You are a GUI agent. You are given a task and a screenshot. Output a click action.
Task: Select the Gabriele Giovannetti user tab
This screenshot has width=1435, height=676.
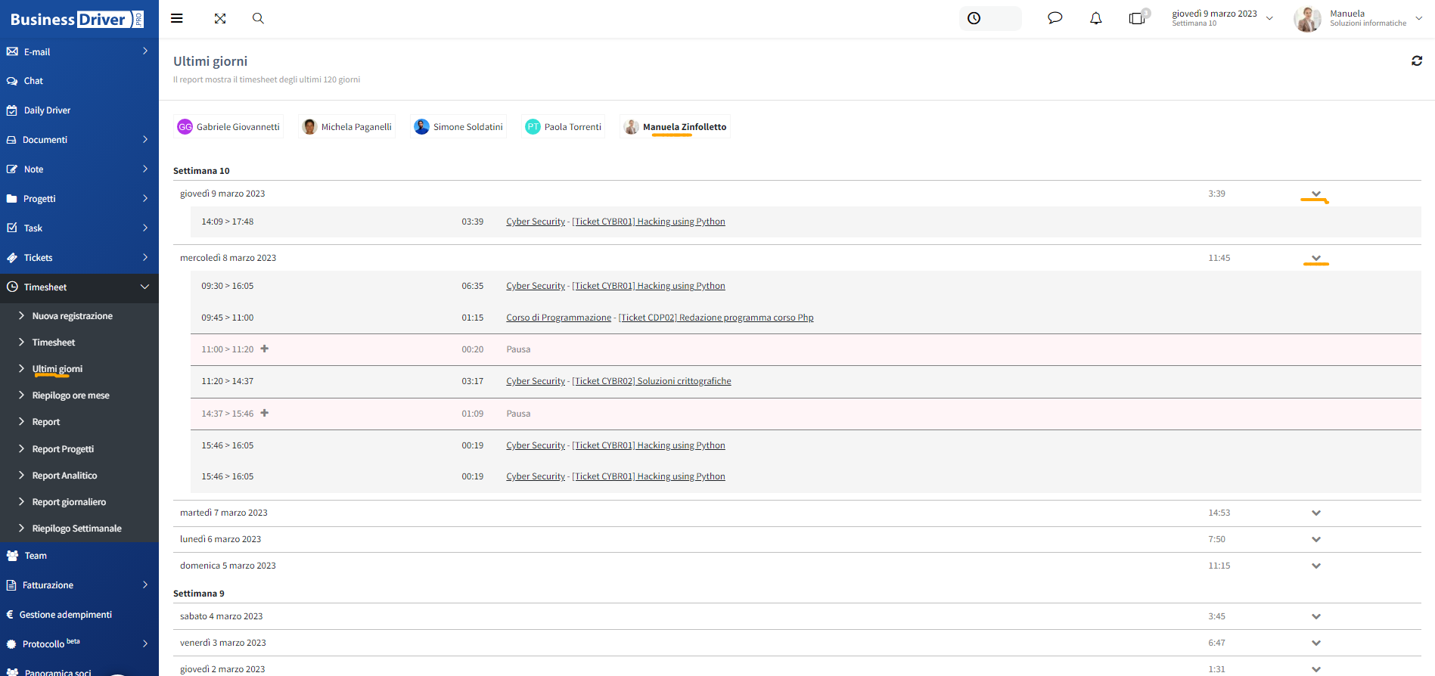pyautogui.click(x=228, y=127)
